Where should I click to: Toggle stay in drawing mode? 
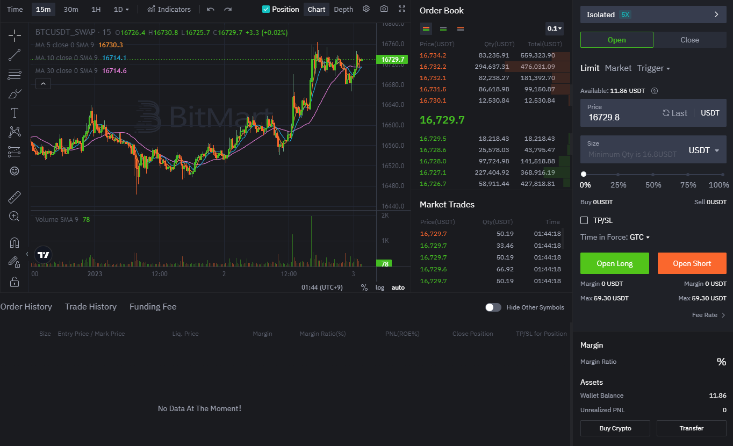coord(15,262)
